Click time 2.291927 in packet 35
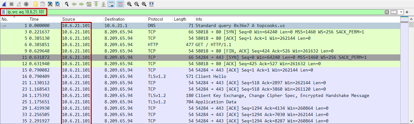414x124 pixels. [39, 121]
